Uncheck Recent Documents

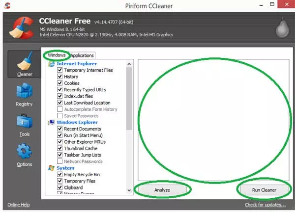coord(60,129)
